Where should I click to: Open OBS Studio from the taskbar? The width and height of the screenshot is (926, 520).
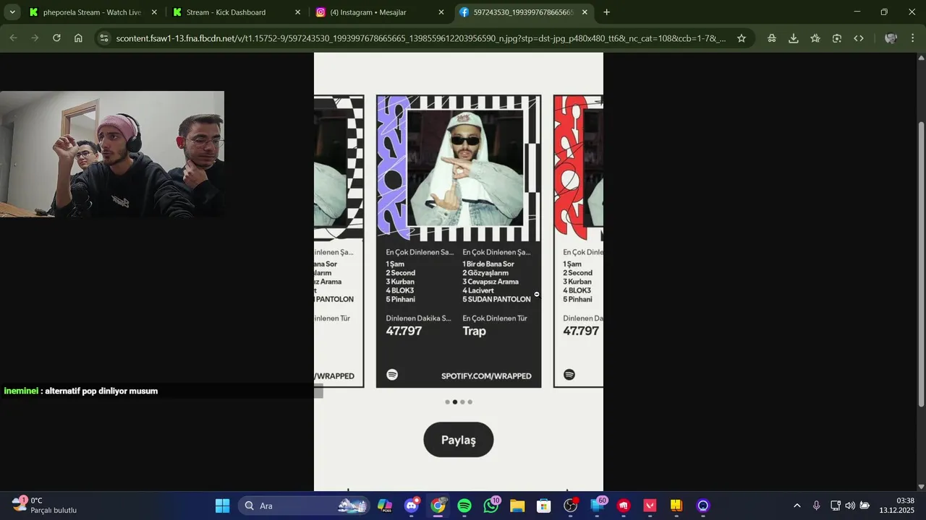pyautogui.click(x=570, y=506)
